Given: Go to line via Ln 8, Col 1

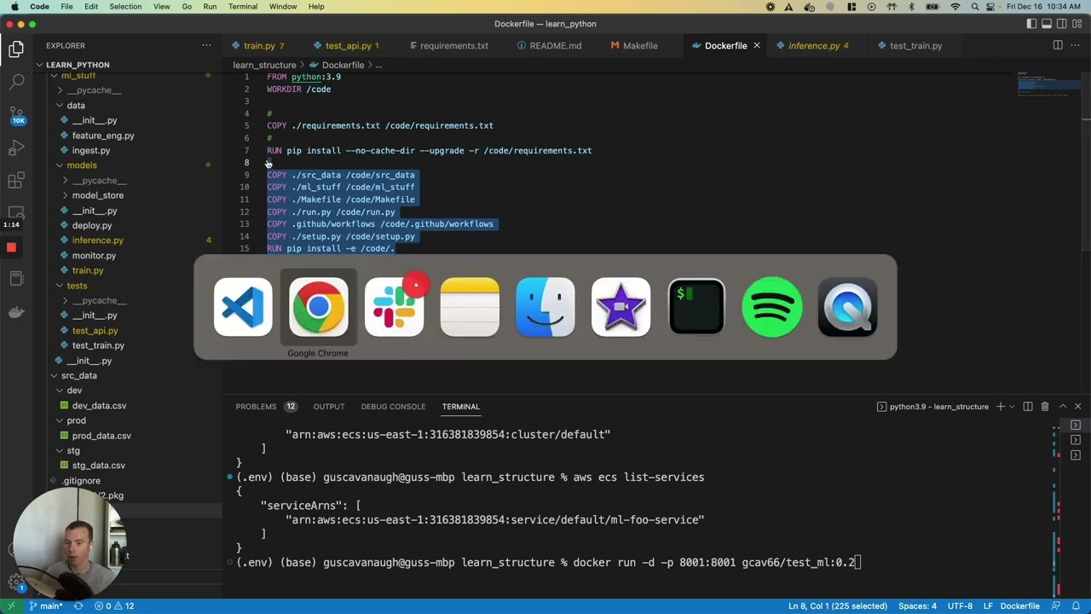Looking at the screenshot, I should click(838, 605).
